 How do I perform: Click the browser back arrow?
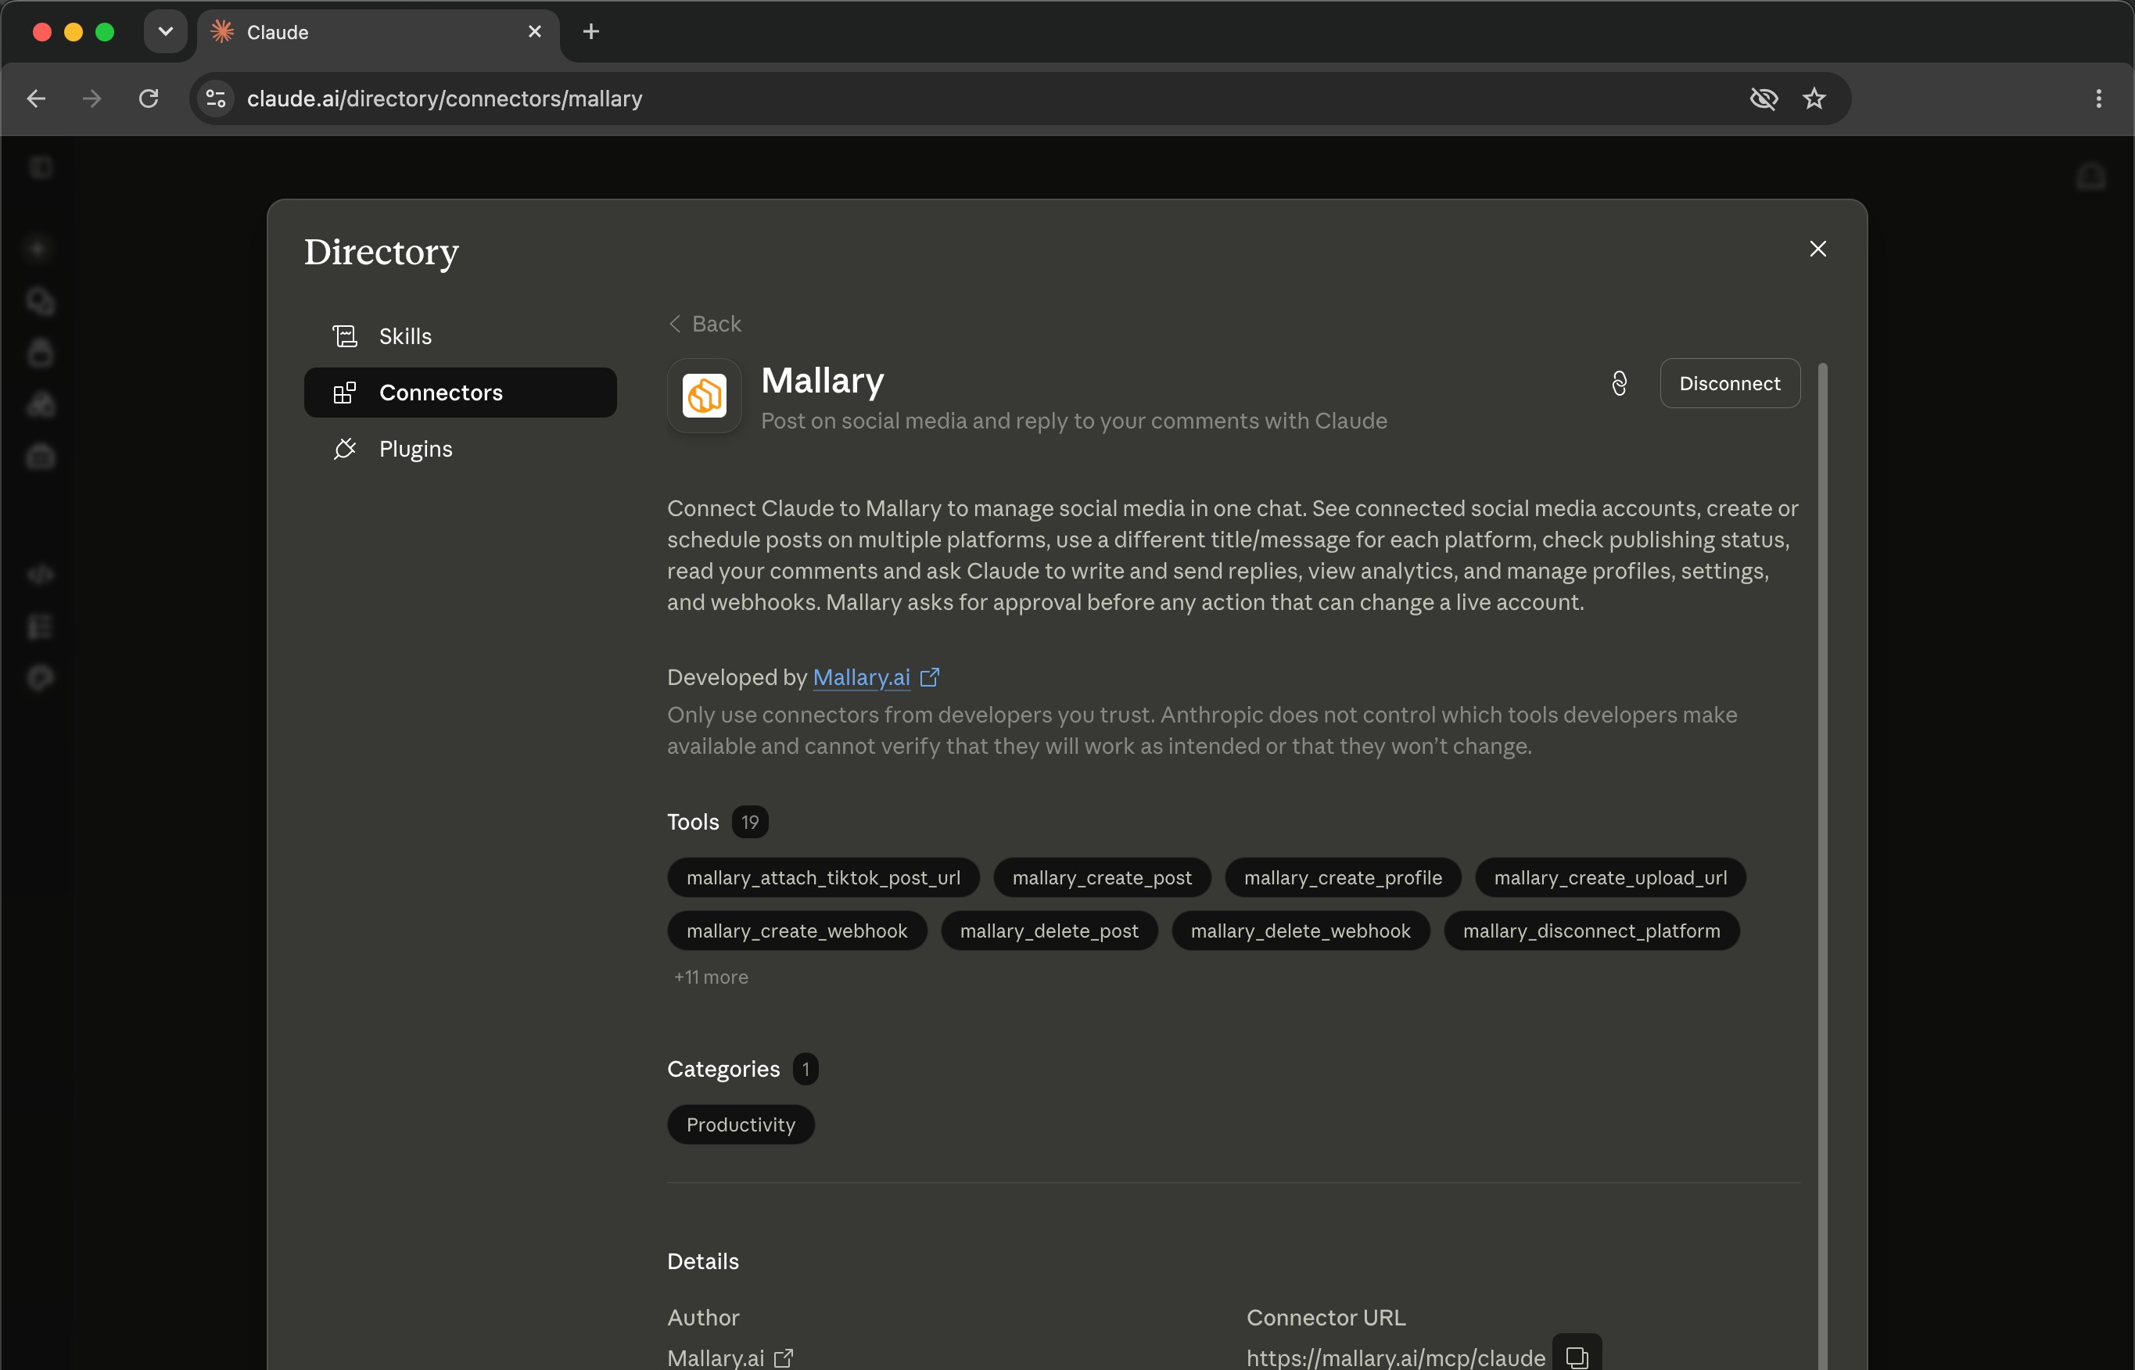[37, 99]
